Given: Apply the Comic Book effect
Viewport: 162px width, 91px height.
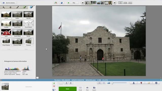Looking at the screenshot, I should coord(17,33).
